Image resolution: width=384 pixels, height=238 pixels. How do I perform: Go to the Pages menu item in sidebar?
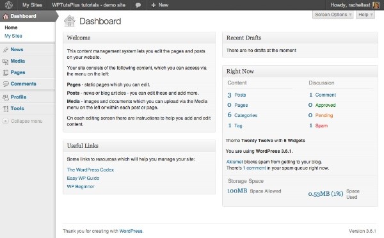[18, 72]
